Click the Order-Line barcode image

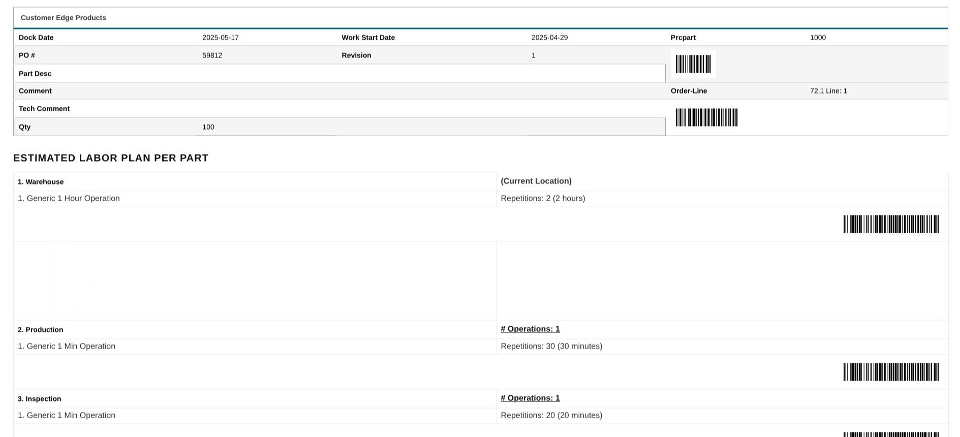pyautogui.click(x=706, y=117)
